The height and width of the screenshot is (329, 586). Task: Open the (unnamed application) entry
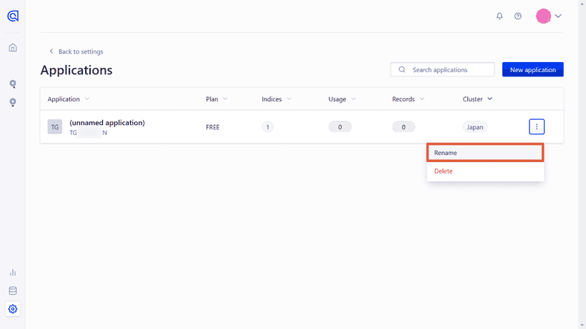coord(107,122)
